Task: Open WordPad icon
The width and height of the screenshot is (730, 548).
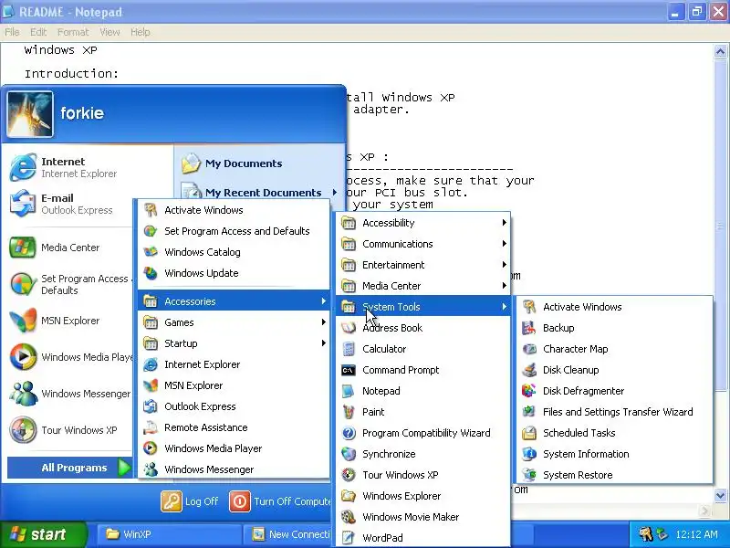Action: coord(349,537)
